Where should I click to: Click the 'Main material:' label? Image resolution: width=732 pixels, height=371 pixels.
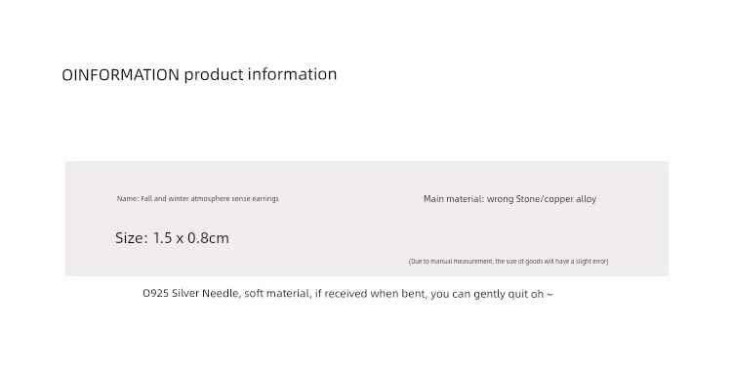point(454,199)
